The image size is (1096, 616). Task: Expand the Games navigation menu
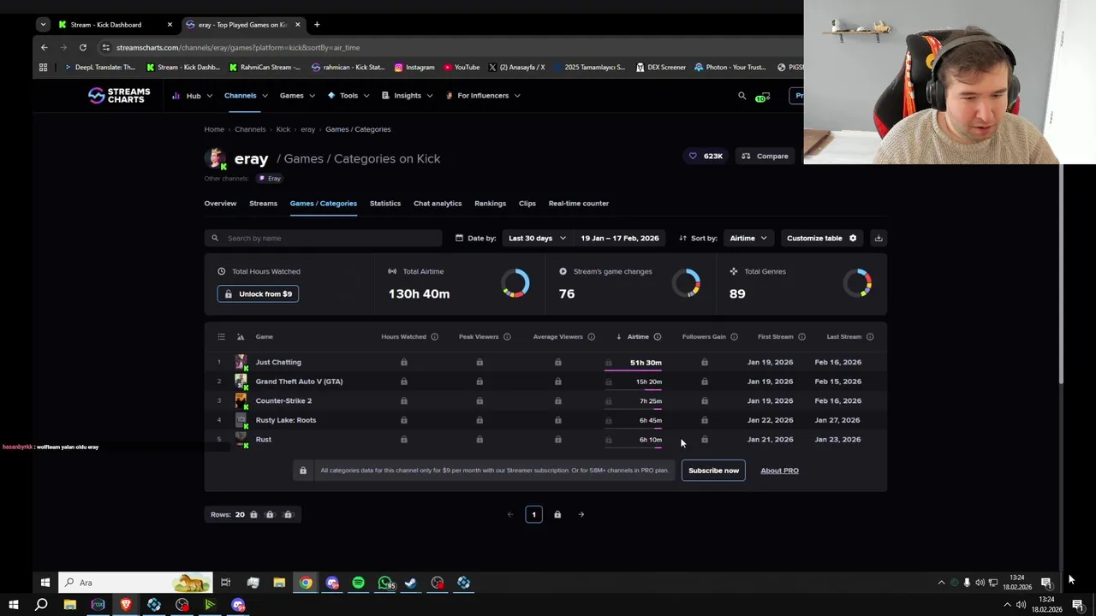click(x=296, y=96)
